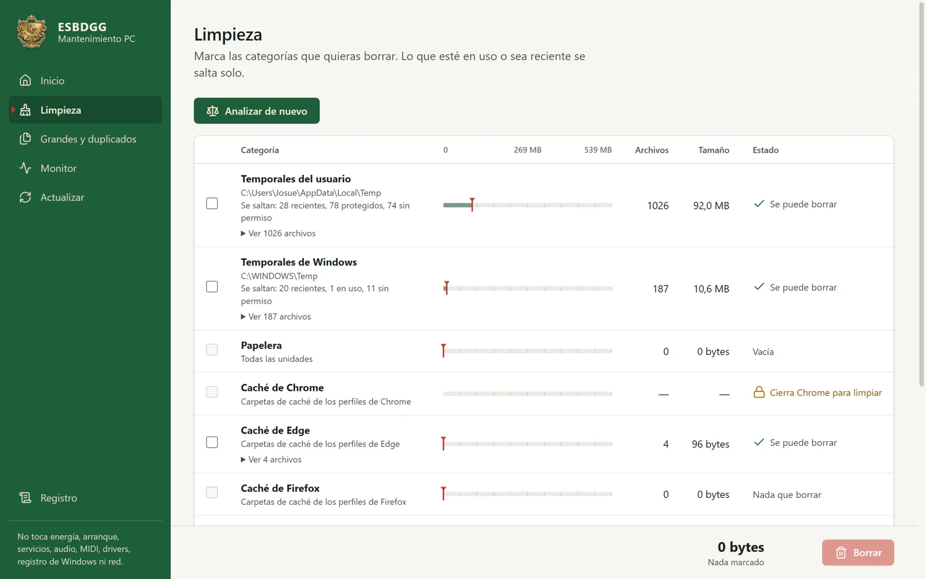Click the checkmark icon in Caché de Edge row

click(759, 442)
